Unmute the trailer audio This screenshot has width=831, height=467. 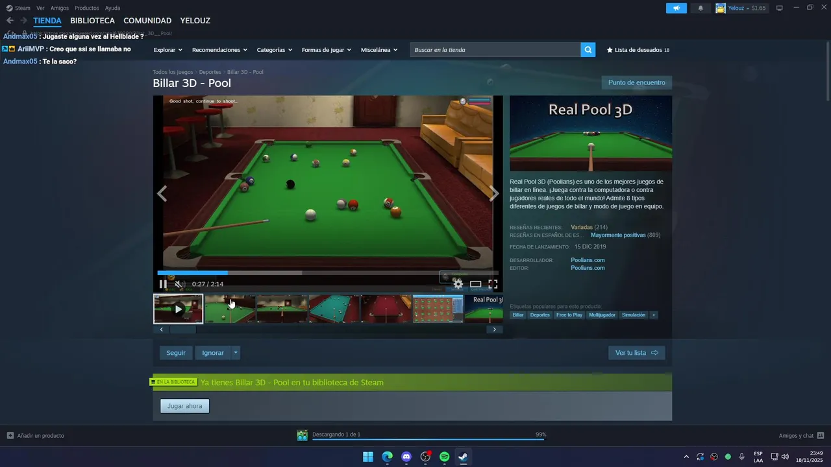179,284
